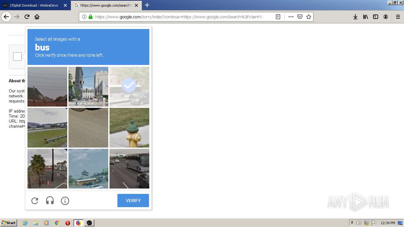Viewport: 404px width, 227px height.
Task: Show sidebars icon in toolbar
Action: tap(376, 17)
